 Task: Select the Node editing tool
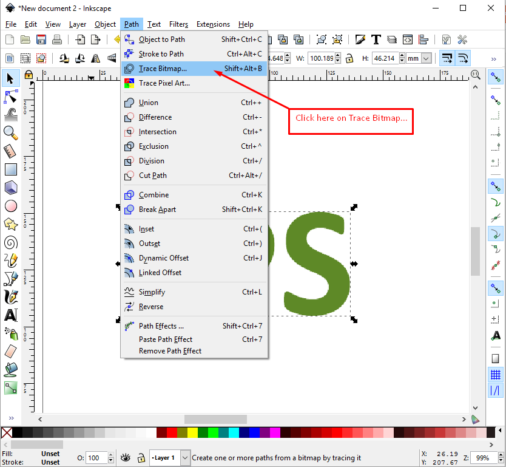tap(10, 96)
